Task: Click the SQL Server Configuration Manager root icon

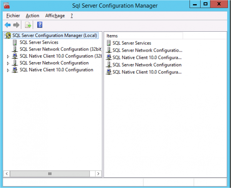Action: tap(8, 36)
